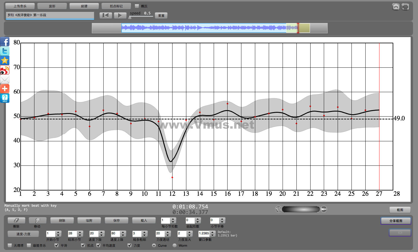The height and width of the screenshot is (252, 418).
Task: Select the move (移动) tool
Action: (x=37, y=220)
